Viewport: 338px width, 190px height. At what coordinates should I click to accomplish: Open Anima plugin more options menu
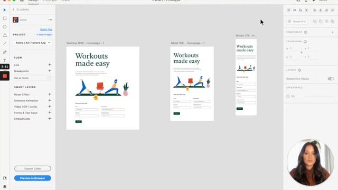pos(50,20)
